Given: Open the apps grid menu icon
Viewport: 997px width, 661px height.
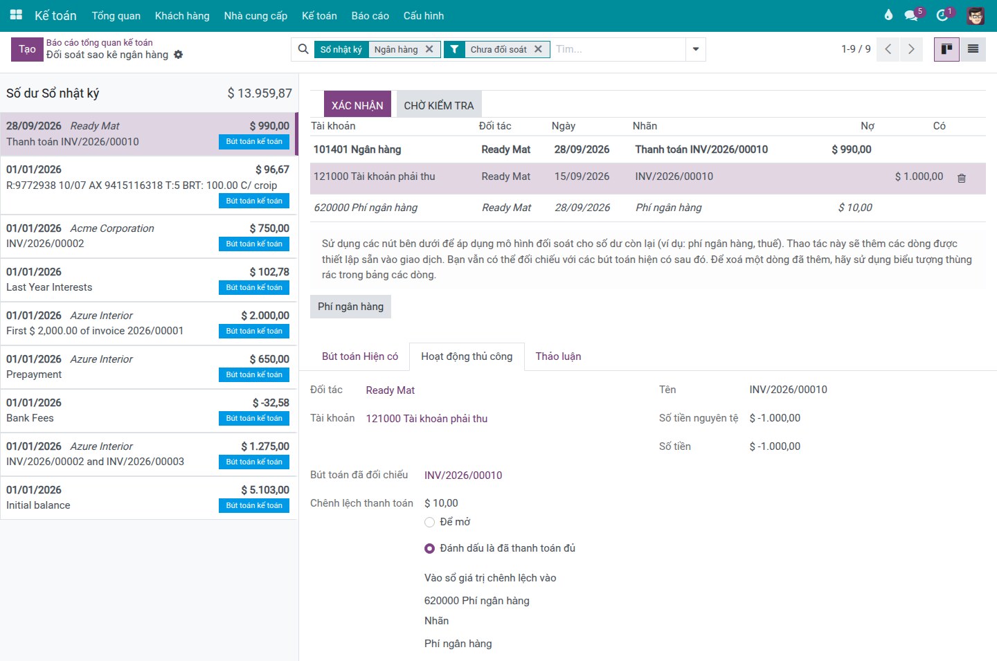Looking at the screenshot, I should coord(16,15).
